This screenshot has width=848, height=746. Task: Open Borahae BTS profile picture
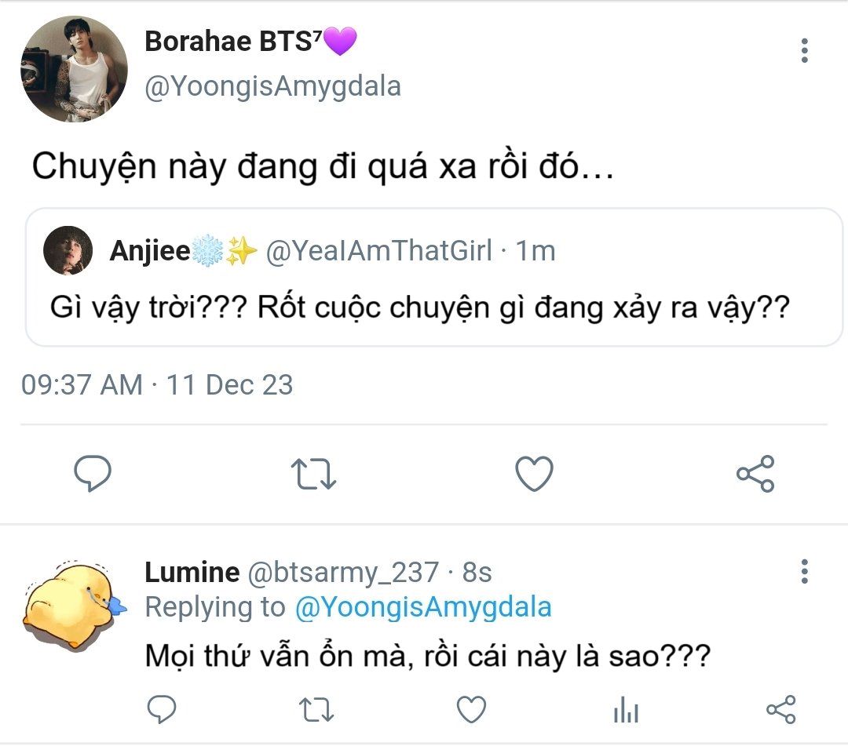[74, 68]
